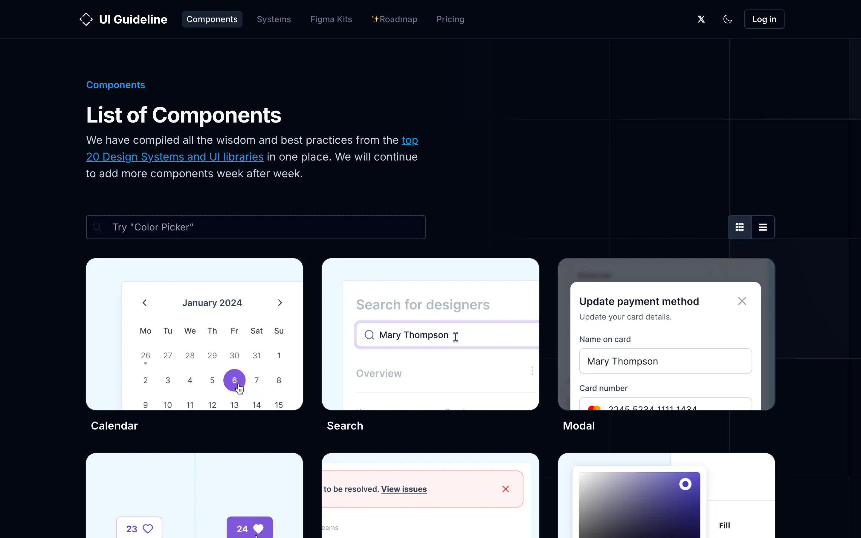Click the UI Guideline logo icon
This screenshot has width=861, height=538.
point(86,19)
